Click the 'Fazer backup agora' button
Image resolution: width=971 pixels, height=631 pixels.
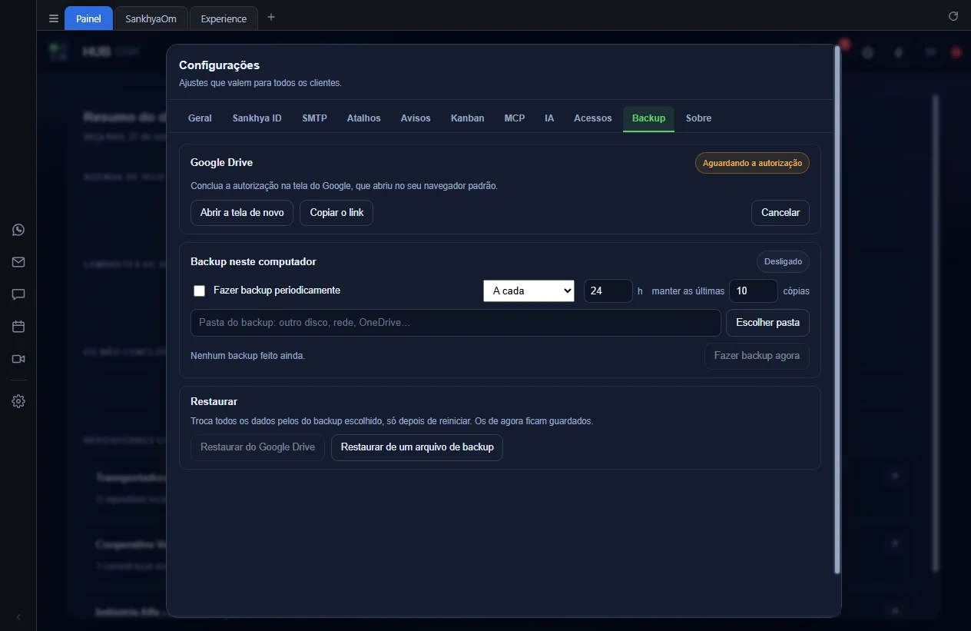pyautogui.click(x=757, y=356)
